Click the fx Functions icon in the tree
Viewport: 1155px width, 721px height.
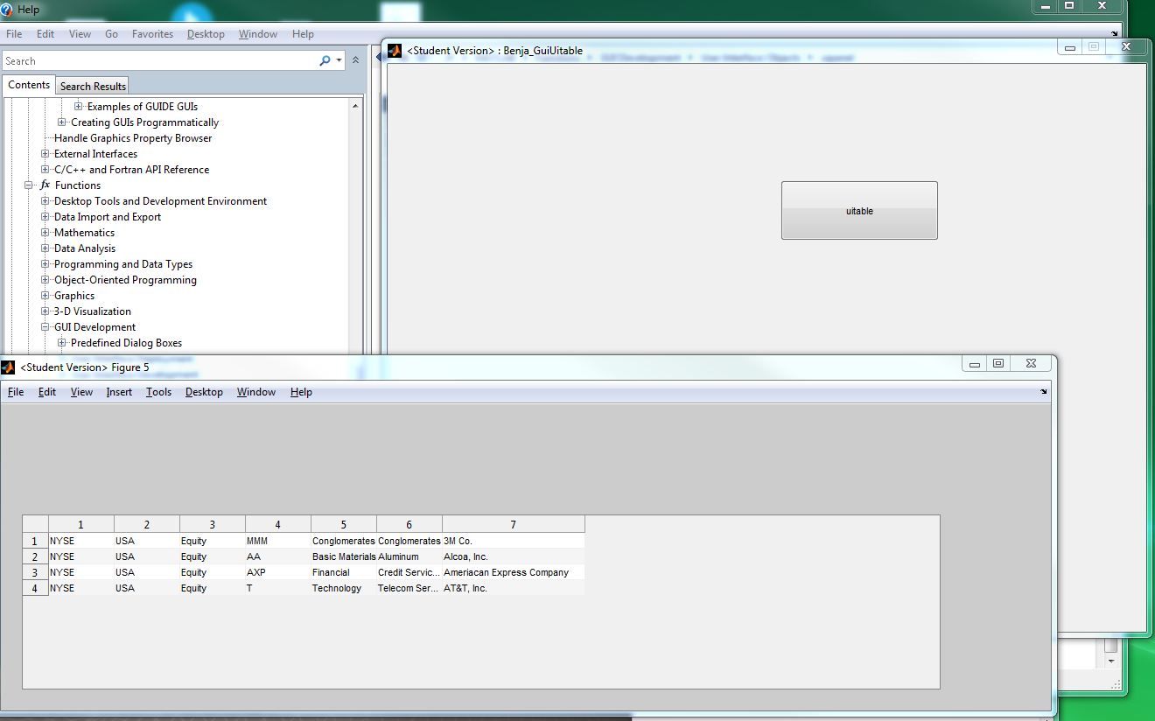[x=45, y=185]
